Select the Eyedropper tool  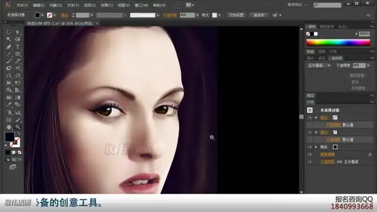(9, 105)
